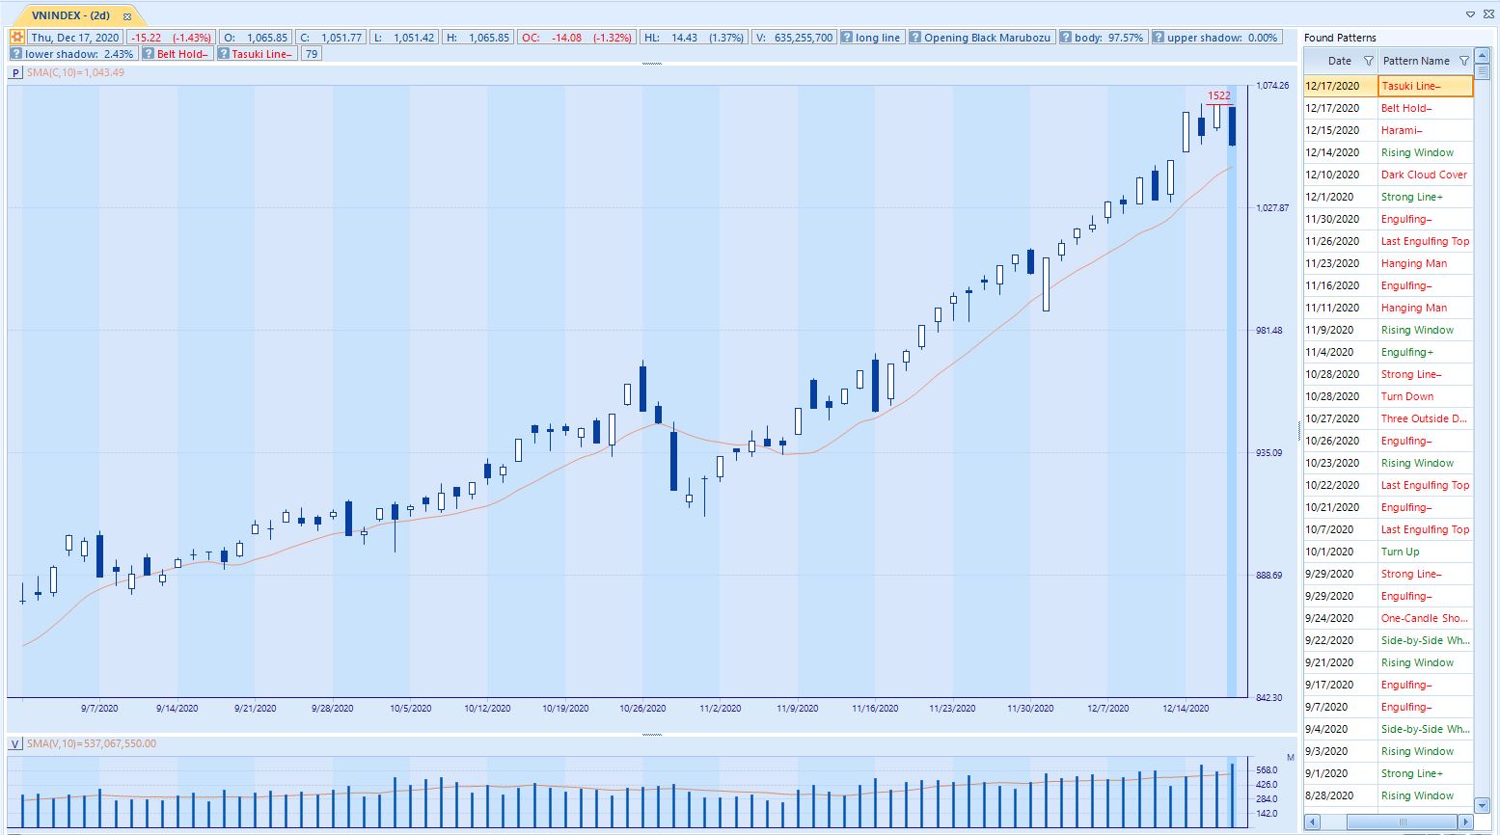1500x835 pixels.
Task: Click help icon beside 'body: 97.57%'
Action: coord(1066,38)
